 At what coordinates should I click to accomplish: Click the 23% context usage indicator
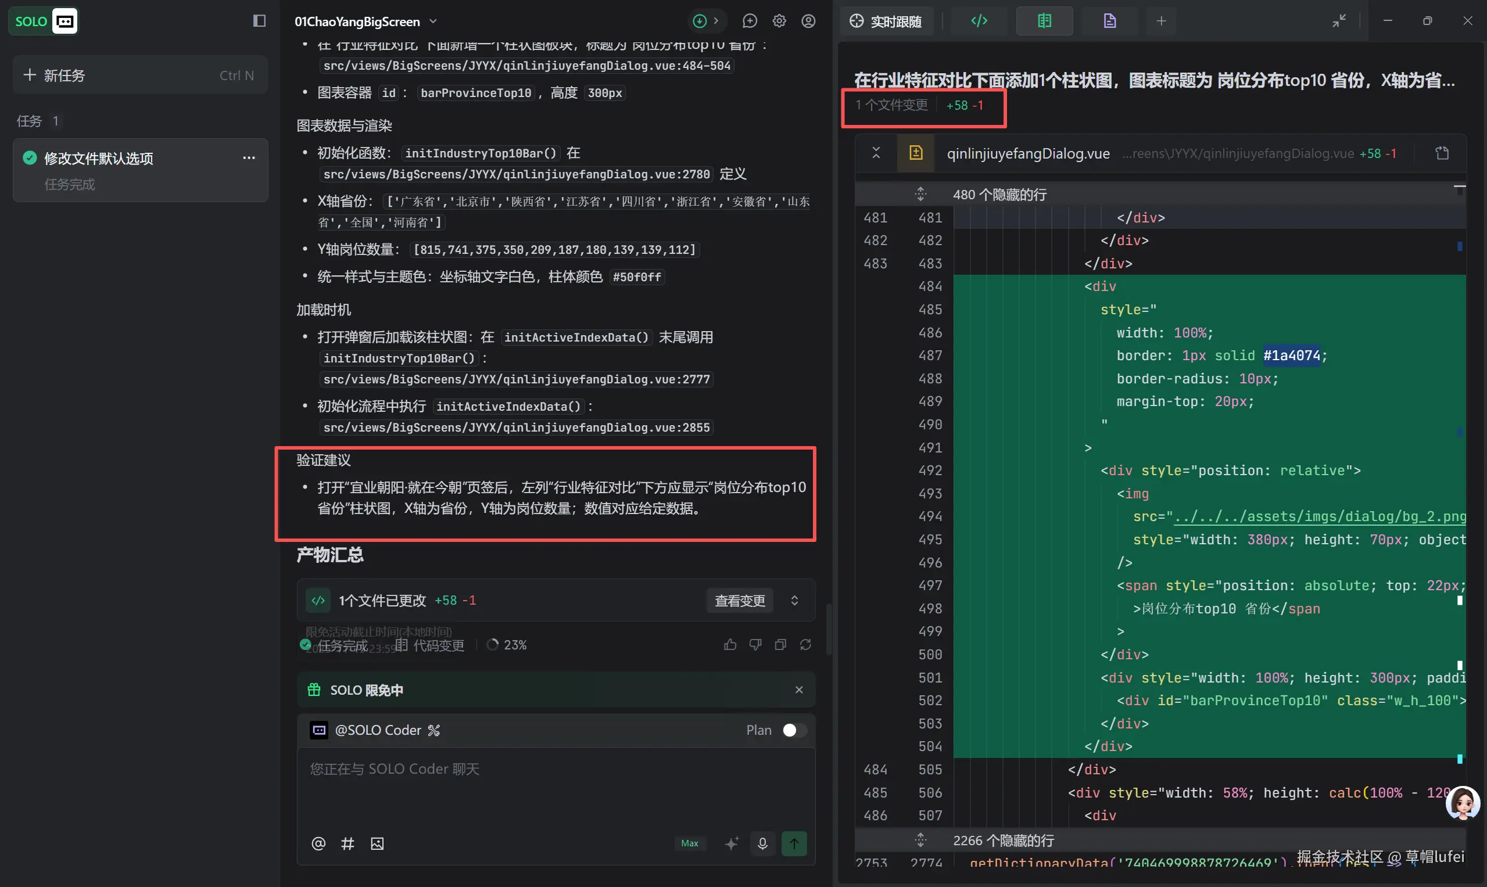(x=507, y=645)
